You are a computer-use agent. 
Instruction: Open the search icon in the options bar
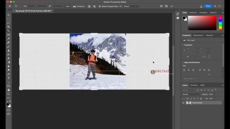click(215, 6)
